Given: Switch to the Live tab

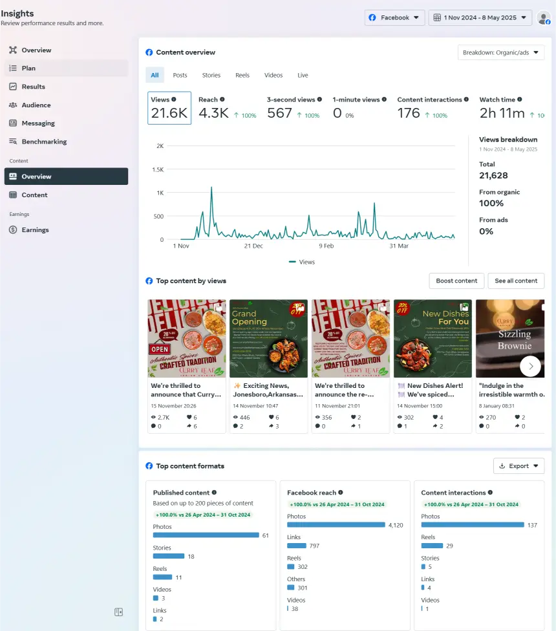Looking at the screenshot, I should pyautogui.click(x=303, y=75).
